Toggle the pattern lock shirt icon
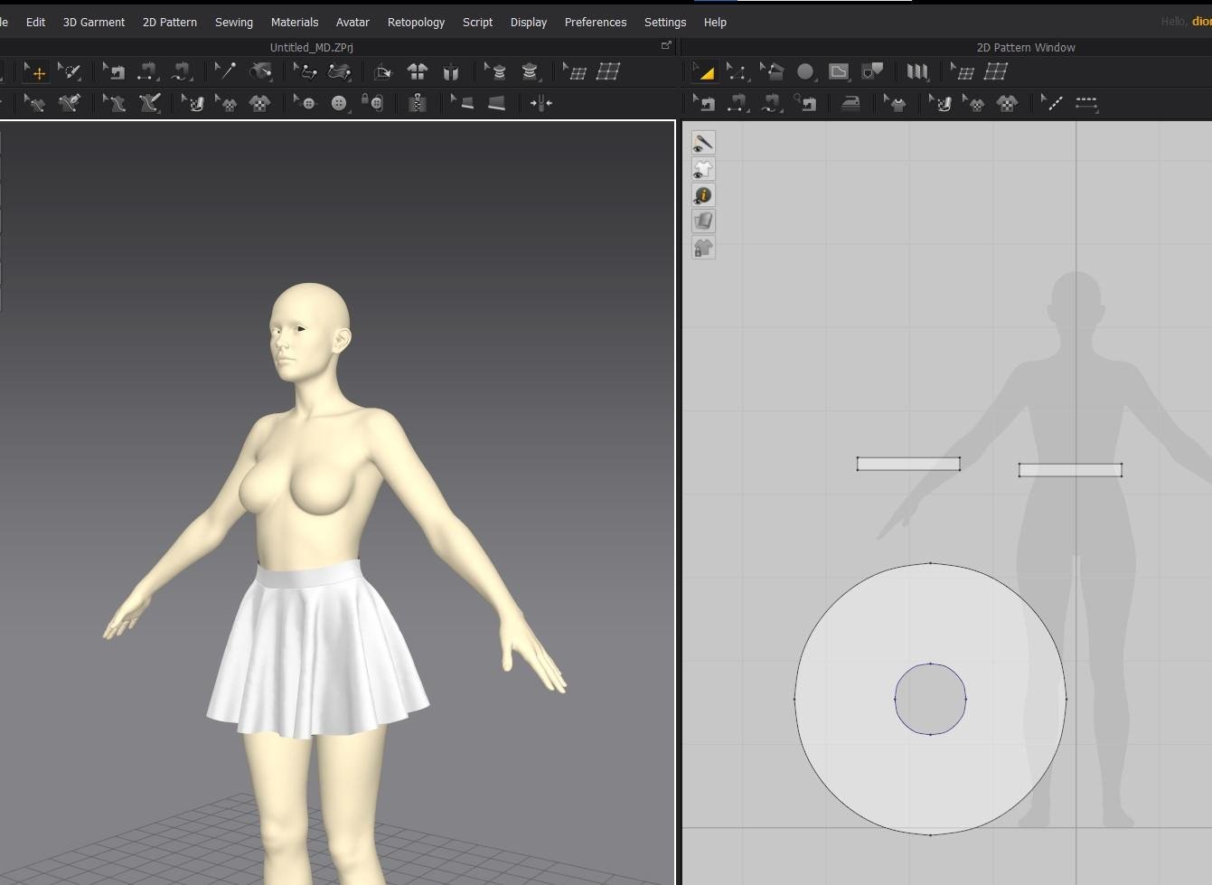The height and width of the screenshot is (885, 1212). pyautogui.click(x=703, y=247)
